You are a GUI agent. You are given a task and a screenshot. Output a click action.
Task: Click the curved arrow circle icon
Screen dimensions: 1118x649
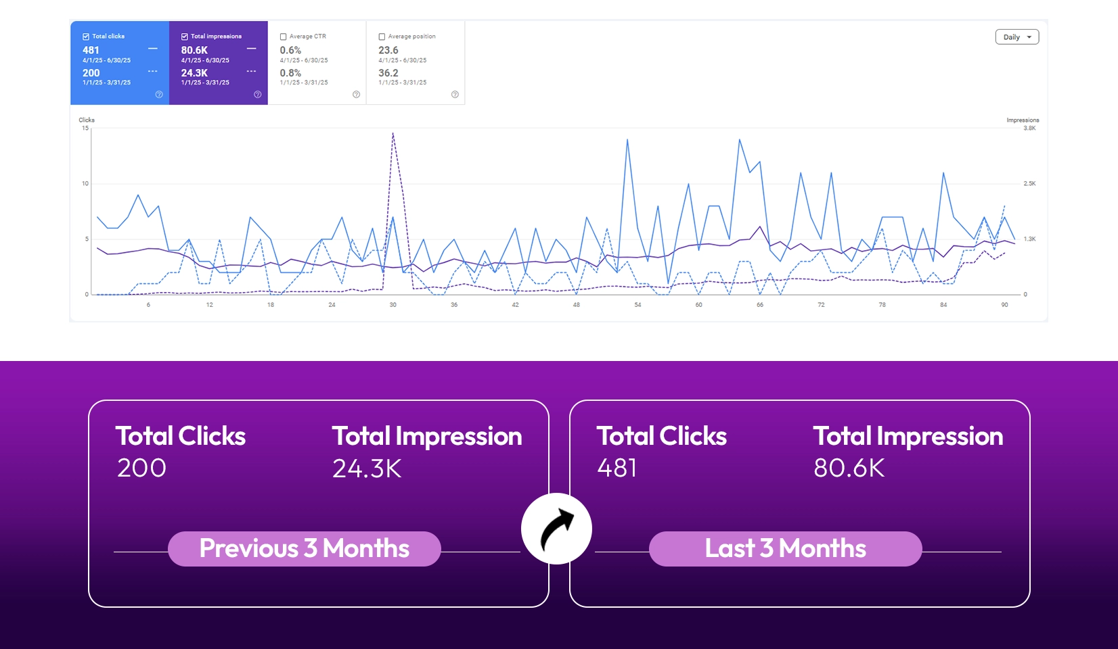(x=556, y=529)
